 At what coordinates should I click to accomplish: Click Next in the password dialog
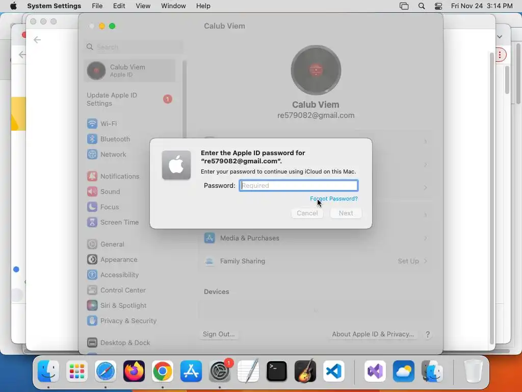(x=346, y=213)
